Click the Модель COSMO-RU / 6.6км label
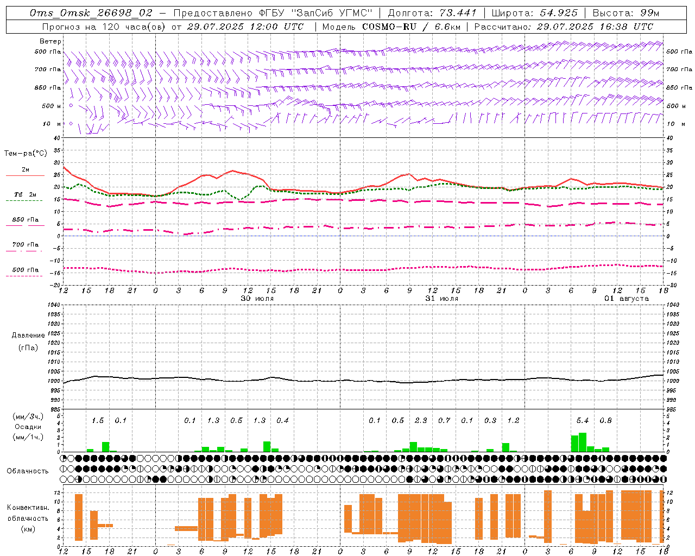Image resolution: width=695 pixels, height=556 pixels. [391, 27]
